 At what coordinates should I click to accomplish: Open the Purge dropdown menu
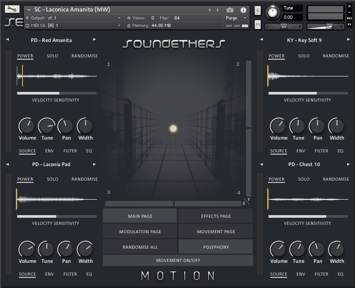235,18
